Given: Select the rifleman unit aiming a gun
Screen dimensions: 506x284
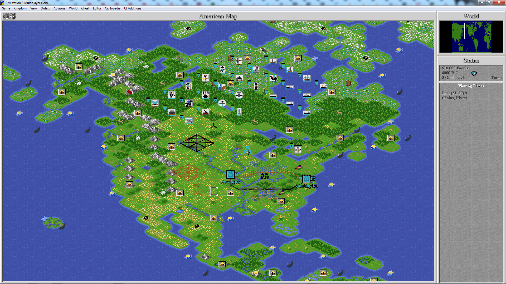Looking at the screenshot, I should [x=239, y=61].
